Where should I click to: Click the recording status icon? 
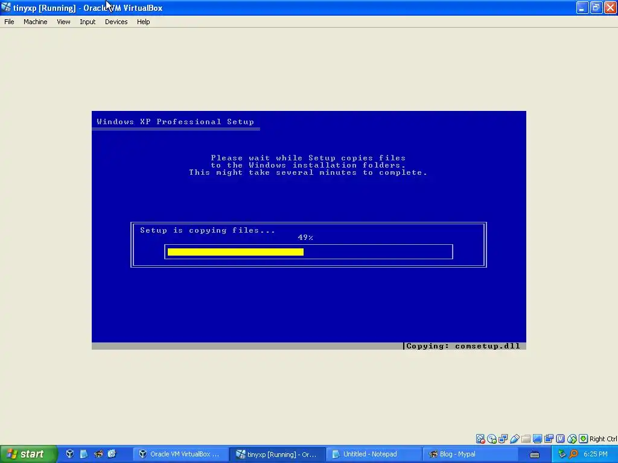coord(549,439)
